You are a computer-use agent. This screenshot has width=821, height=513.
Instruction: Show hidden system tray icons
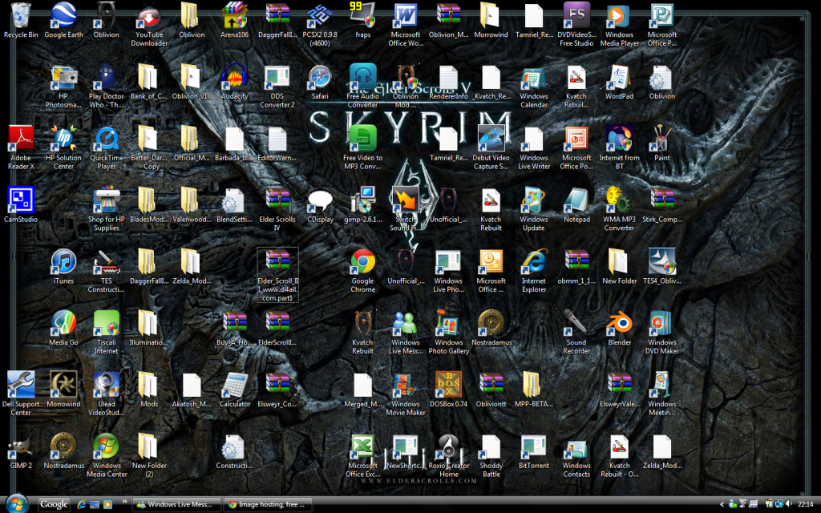(722, 504)
